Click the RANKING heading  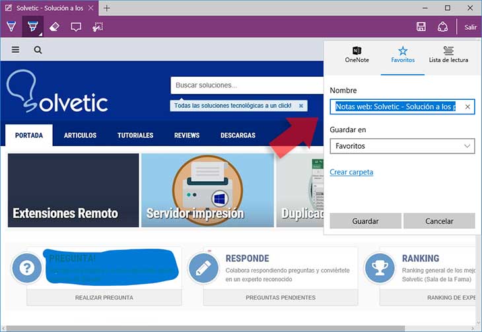[x=421, y=259]
